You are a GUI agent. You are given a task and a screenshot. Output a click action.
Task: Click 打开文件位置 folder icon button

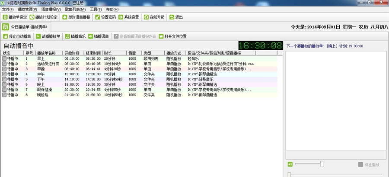[172, 36]
